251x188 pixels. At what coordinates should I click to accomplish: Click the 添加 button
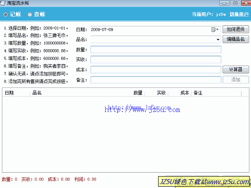coord(236,80)
